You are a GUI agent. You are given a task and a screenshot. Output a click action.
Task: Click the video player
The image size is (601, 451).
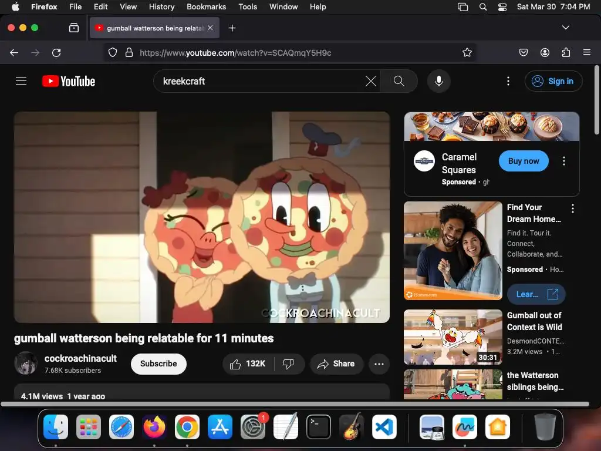tap(202, 217)
